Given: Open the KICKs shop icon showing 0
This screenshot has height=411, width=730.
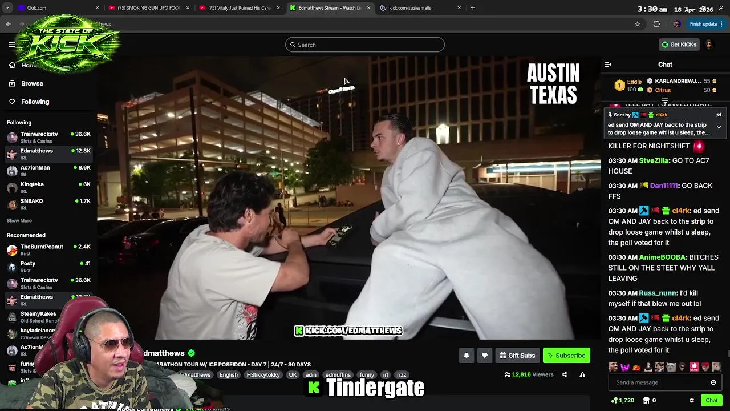Looking at the screenshot, I should click(x=647, y=401).
